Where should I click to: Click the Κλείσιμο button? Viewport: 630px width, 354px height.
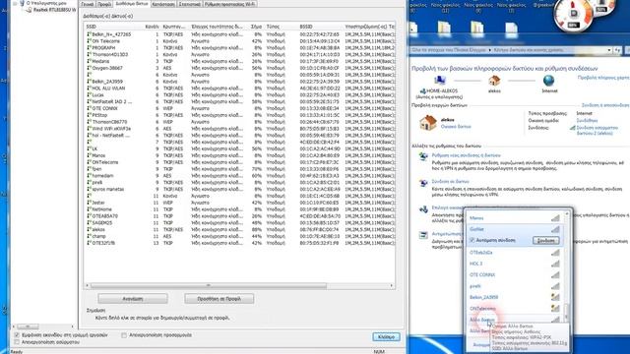[386, 336]
